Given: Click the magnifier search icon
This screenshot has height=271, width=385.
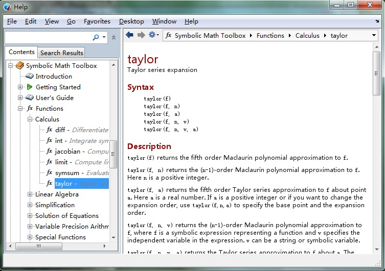Looking at the screenshot, I should (96, 37).
